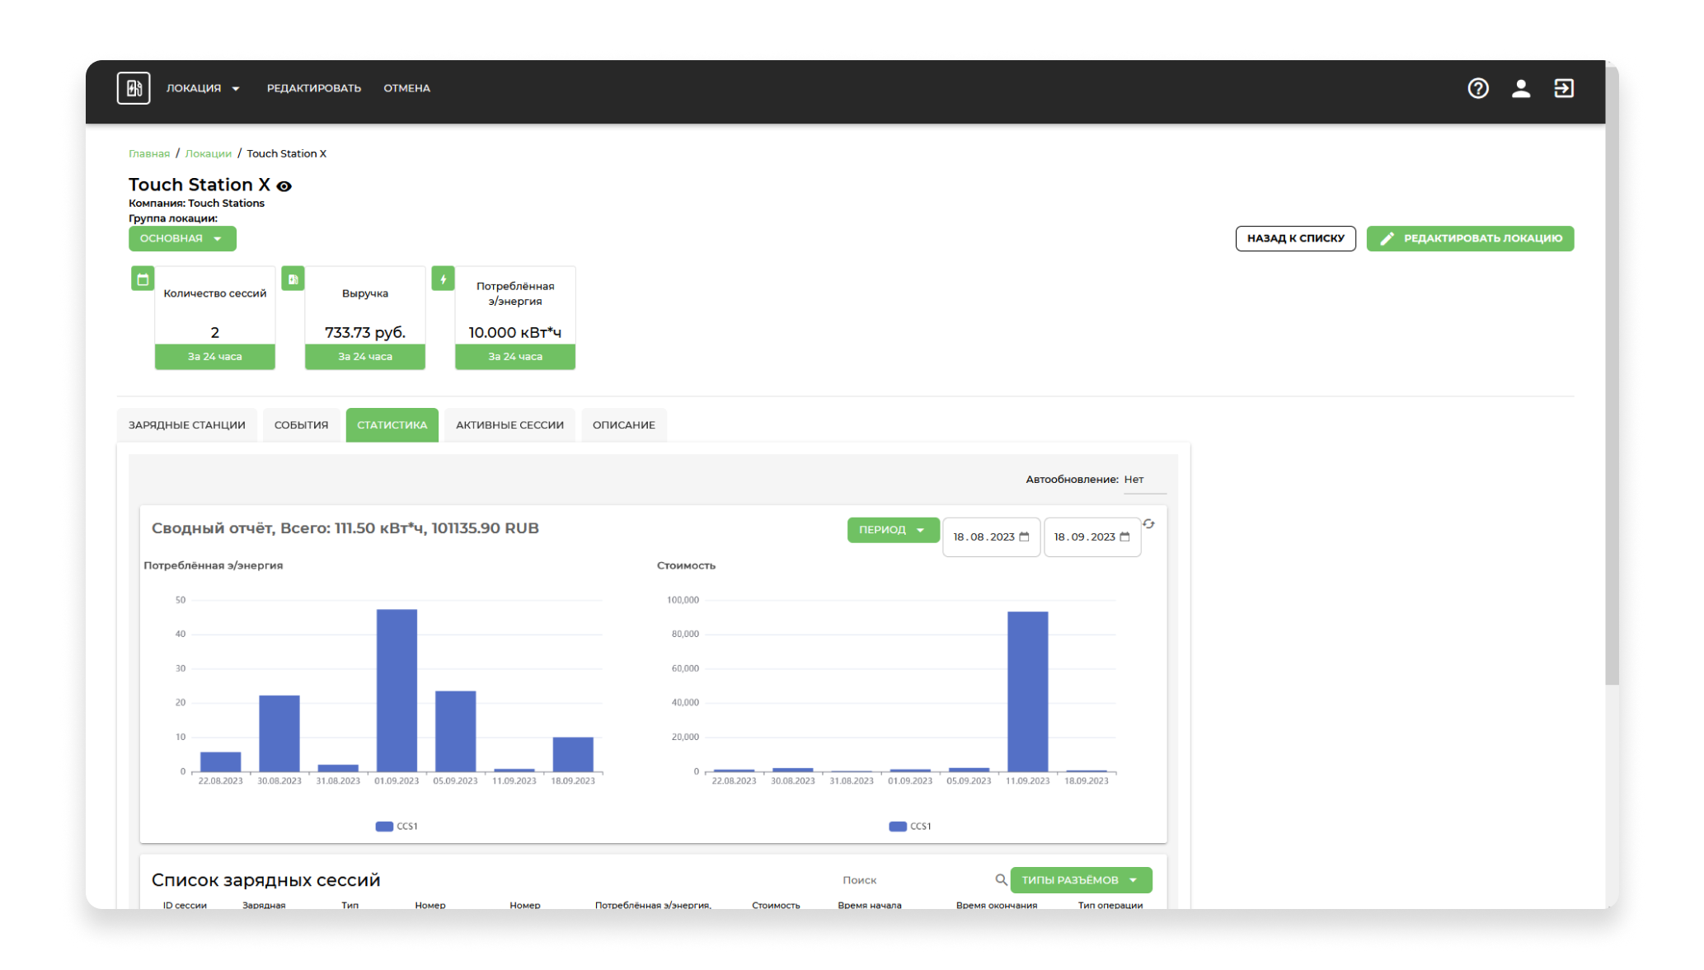Expand the Основная location group dropdown
Image resolution: width=1704 pixels, height=970 pixels.
pyautogui.click(x=182, y=238)
